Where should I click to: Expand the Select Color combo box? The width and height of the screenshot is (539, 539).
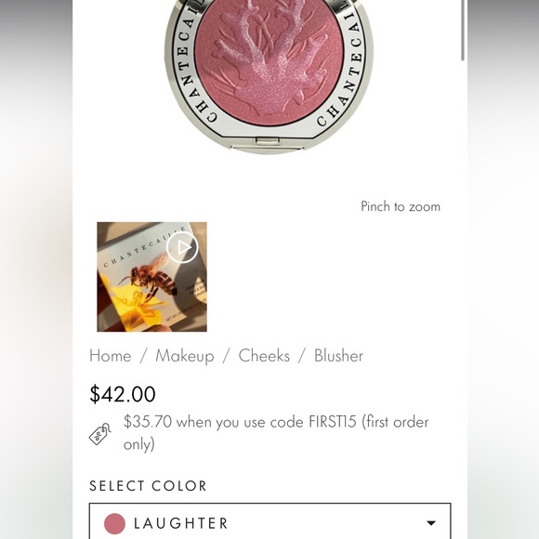click(269, 521)
